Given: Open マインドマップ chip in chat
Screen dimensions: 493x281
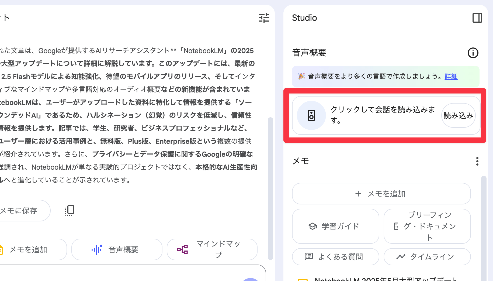Looking at the screenshot, I should pyautogui.click(x=212, y=249).
